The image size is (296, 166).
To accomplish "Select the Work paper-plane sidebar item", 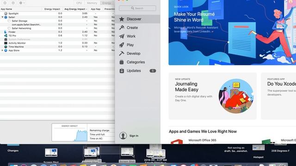I will 138,36.
